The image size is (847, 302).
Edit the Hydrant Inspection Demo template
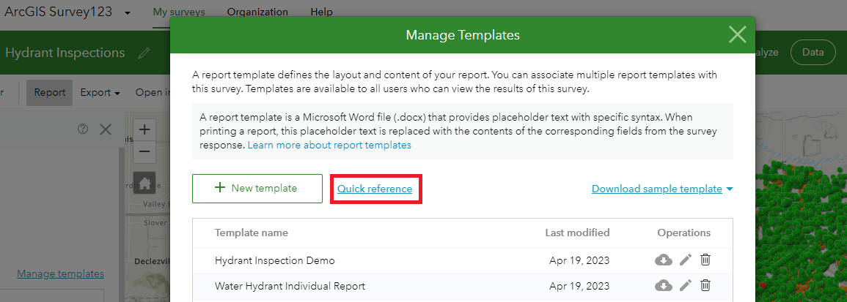(x=686, y=260)
